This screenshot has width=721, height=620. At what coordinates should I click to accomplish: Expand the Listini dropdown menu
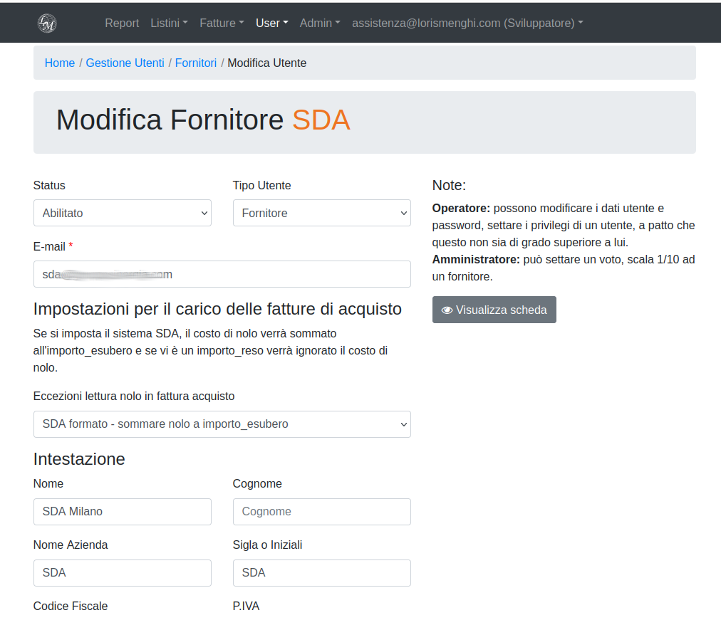click(x=169, y=23)
